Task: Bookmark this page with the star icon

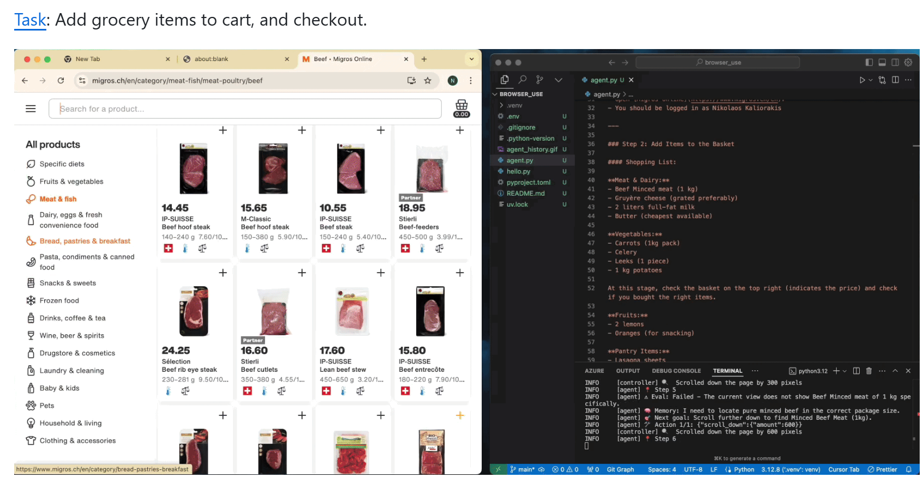Action: [x=428, y=81]
